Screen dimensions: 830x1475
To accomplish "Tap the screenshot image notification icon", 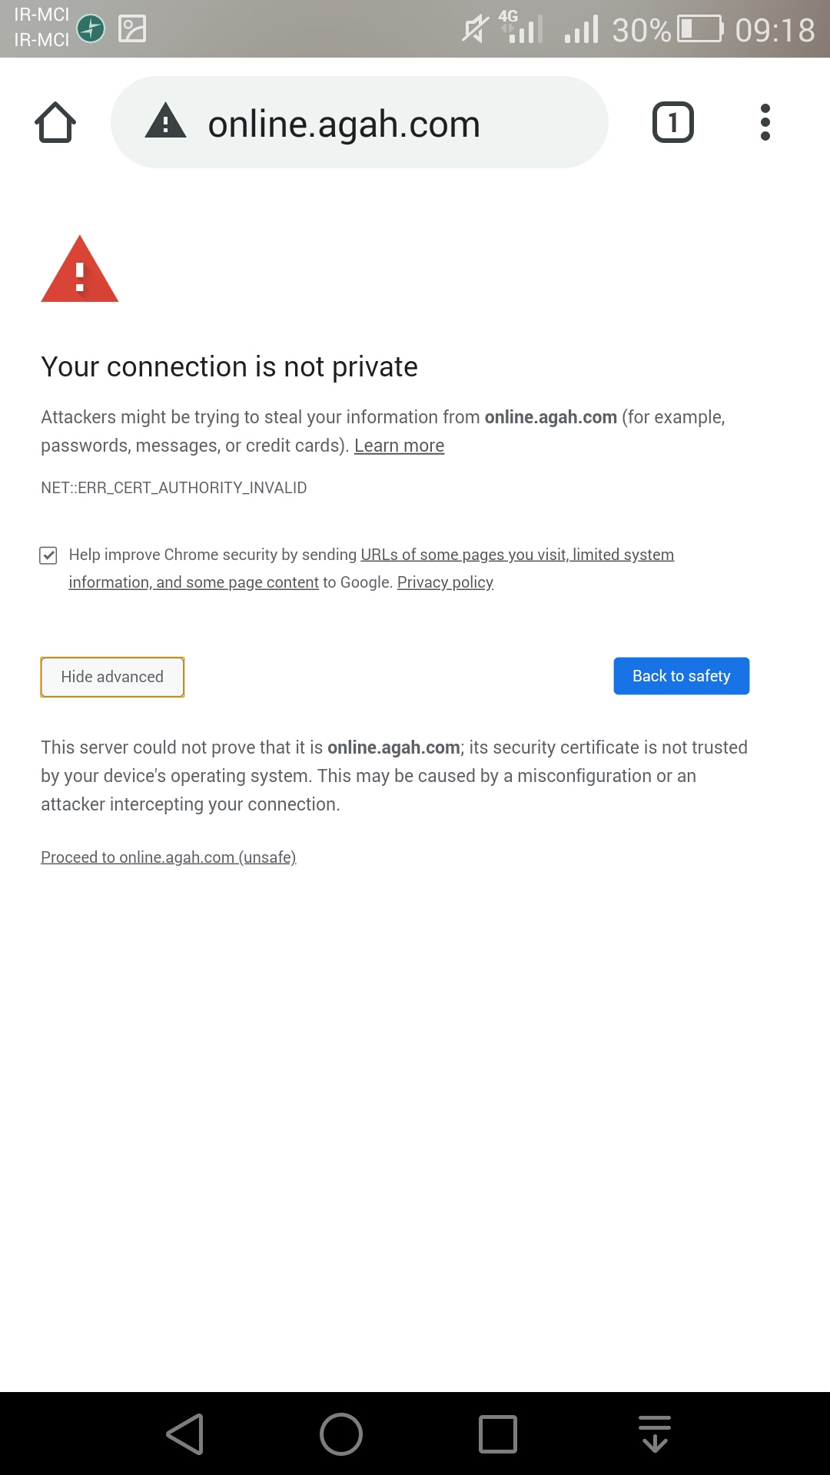I will [x=132, y=29].
